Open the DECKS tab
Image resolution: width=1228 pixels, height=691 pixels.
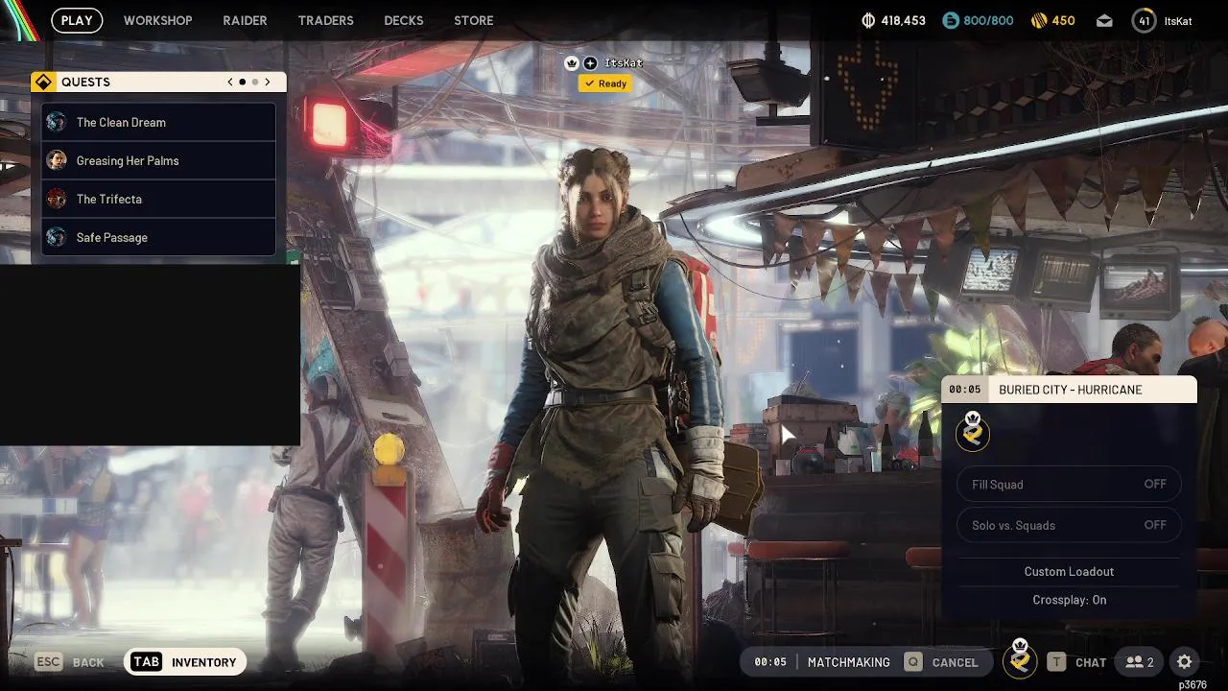click(403, 20)
